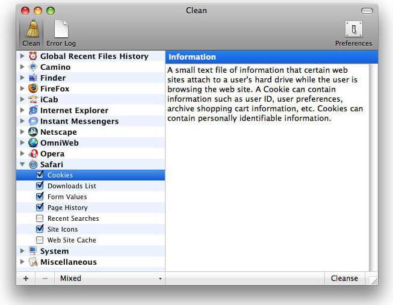Expand the FireFox disclosure triangle

point(22,88)
